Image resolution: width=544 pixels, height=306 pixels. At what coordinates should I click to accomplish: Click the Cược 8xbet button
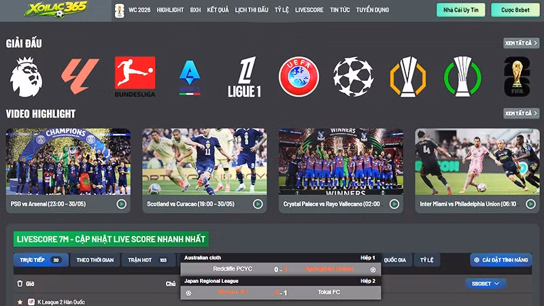point(515,10)
